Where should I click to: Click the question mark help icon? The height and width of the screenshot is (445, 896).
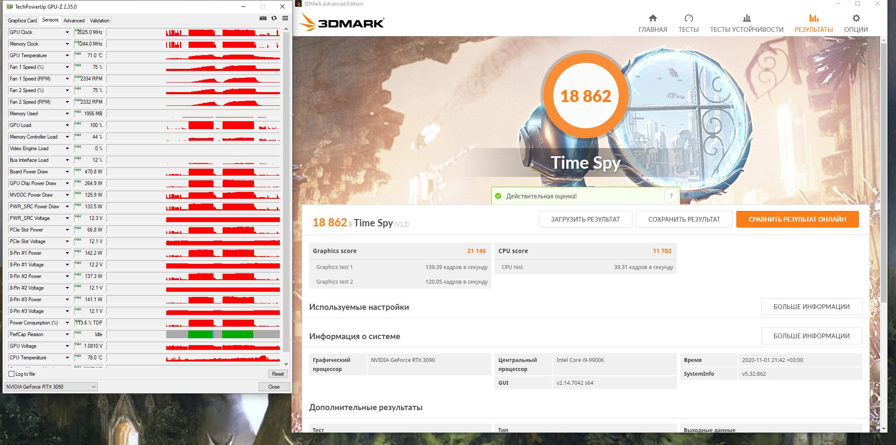[x=671, y=196]
